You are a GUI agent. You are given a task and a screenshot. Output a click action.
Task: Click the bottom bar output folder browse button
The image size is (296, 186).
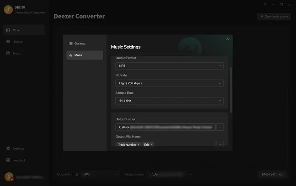click(191, 174)
